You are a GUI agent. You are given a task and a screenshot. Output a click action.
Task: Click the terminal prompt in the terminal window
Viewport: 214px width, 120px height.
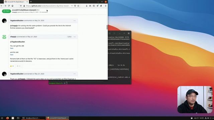(x=58, y=83)
